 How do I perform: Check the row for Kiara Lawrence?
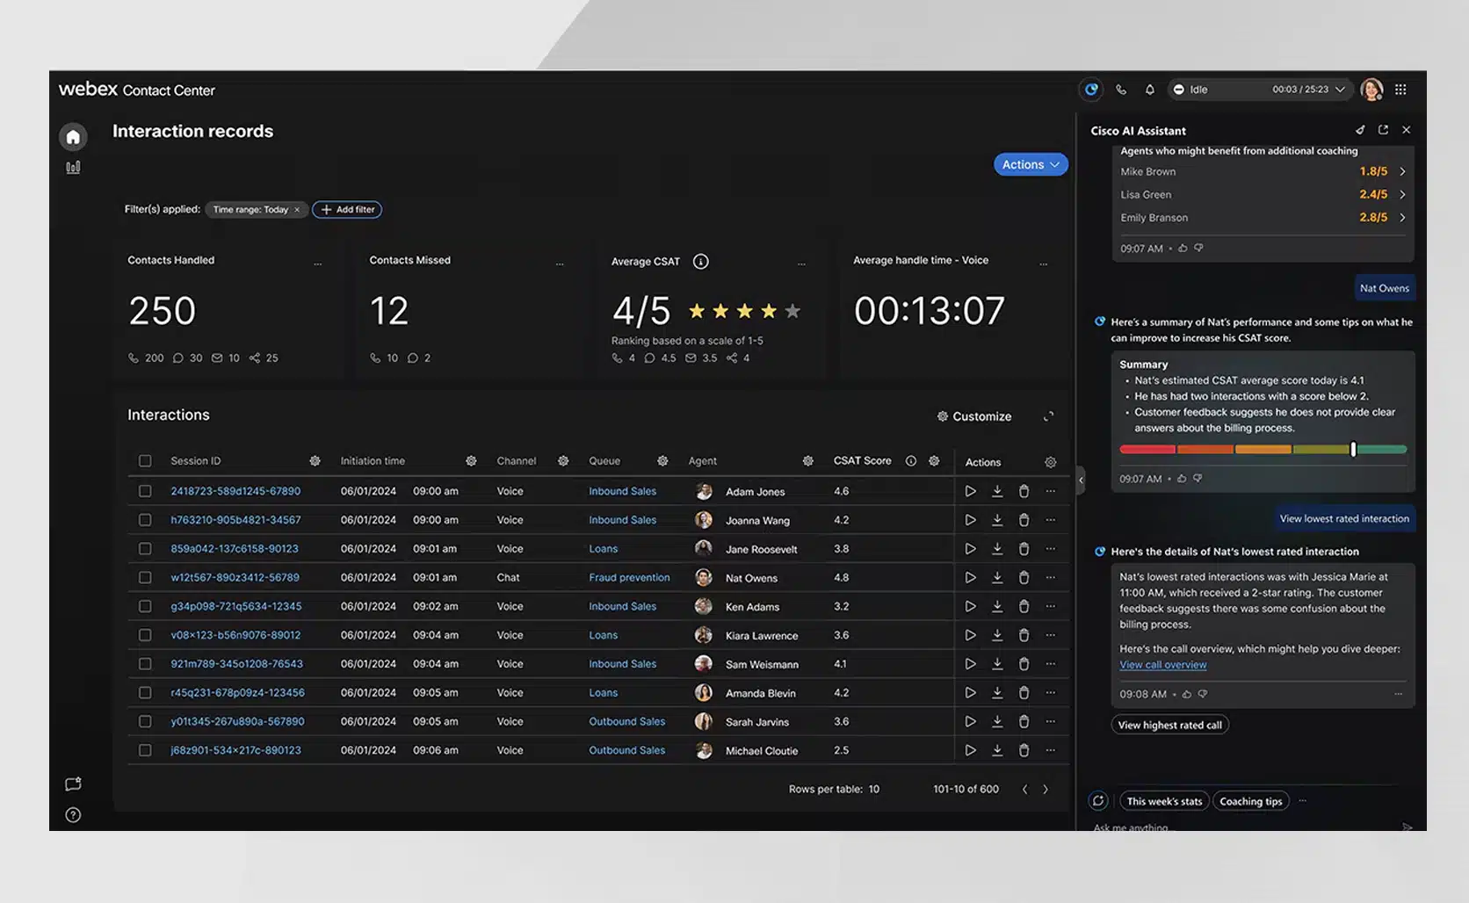[x=145, y=635]
